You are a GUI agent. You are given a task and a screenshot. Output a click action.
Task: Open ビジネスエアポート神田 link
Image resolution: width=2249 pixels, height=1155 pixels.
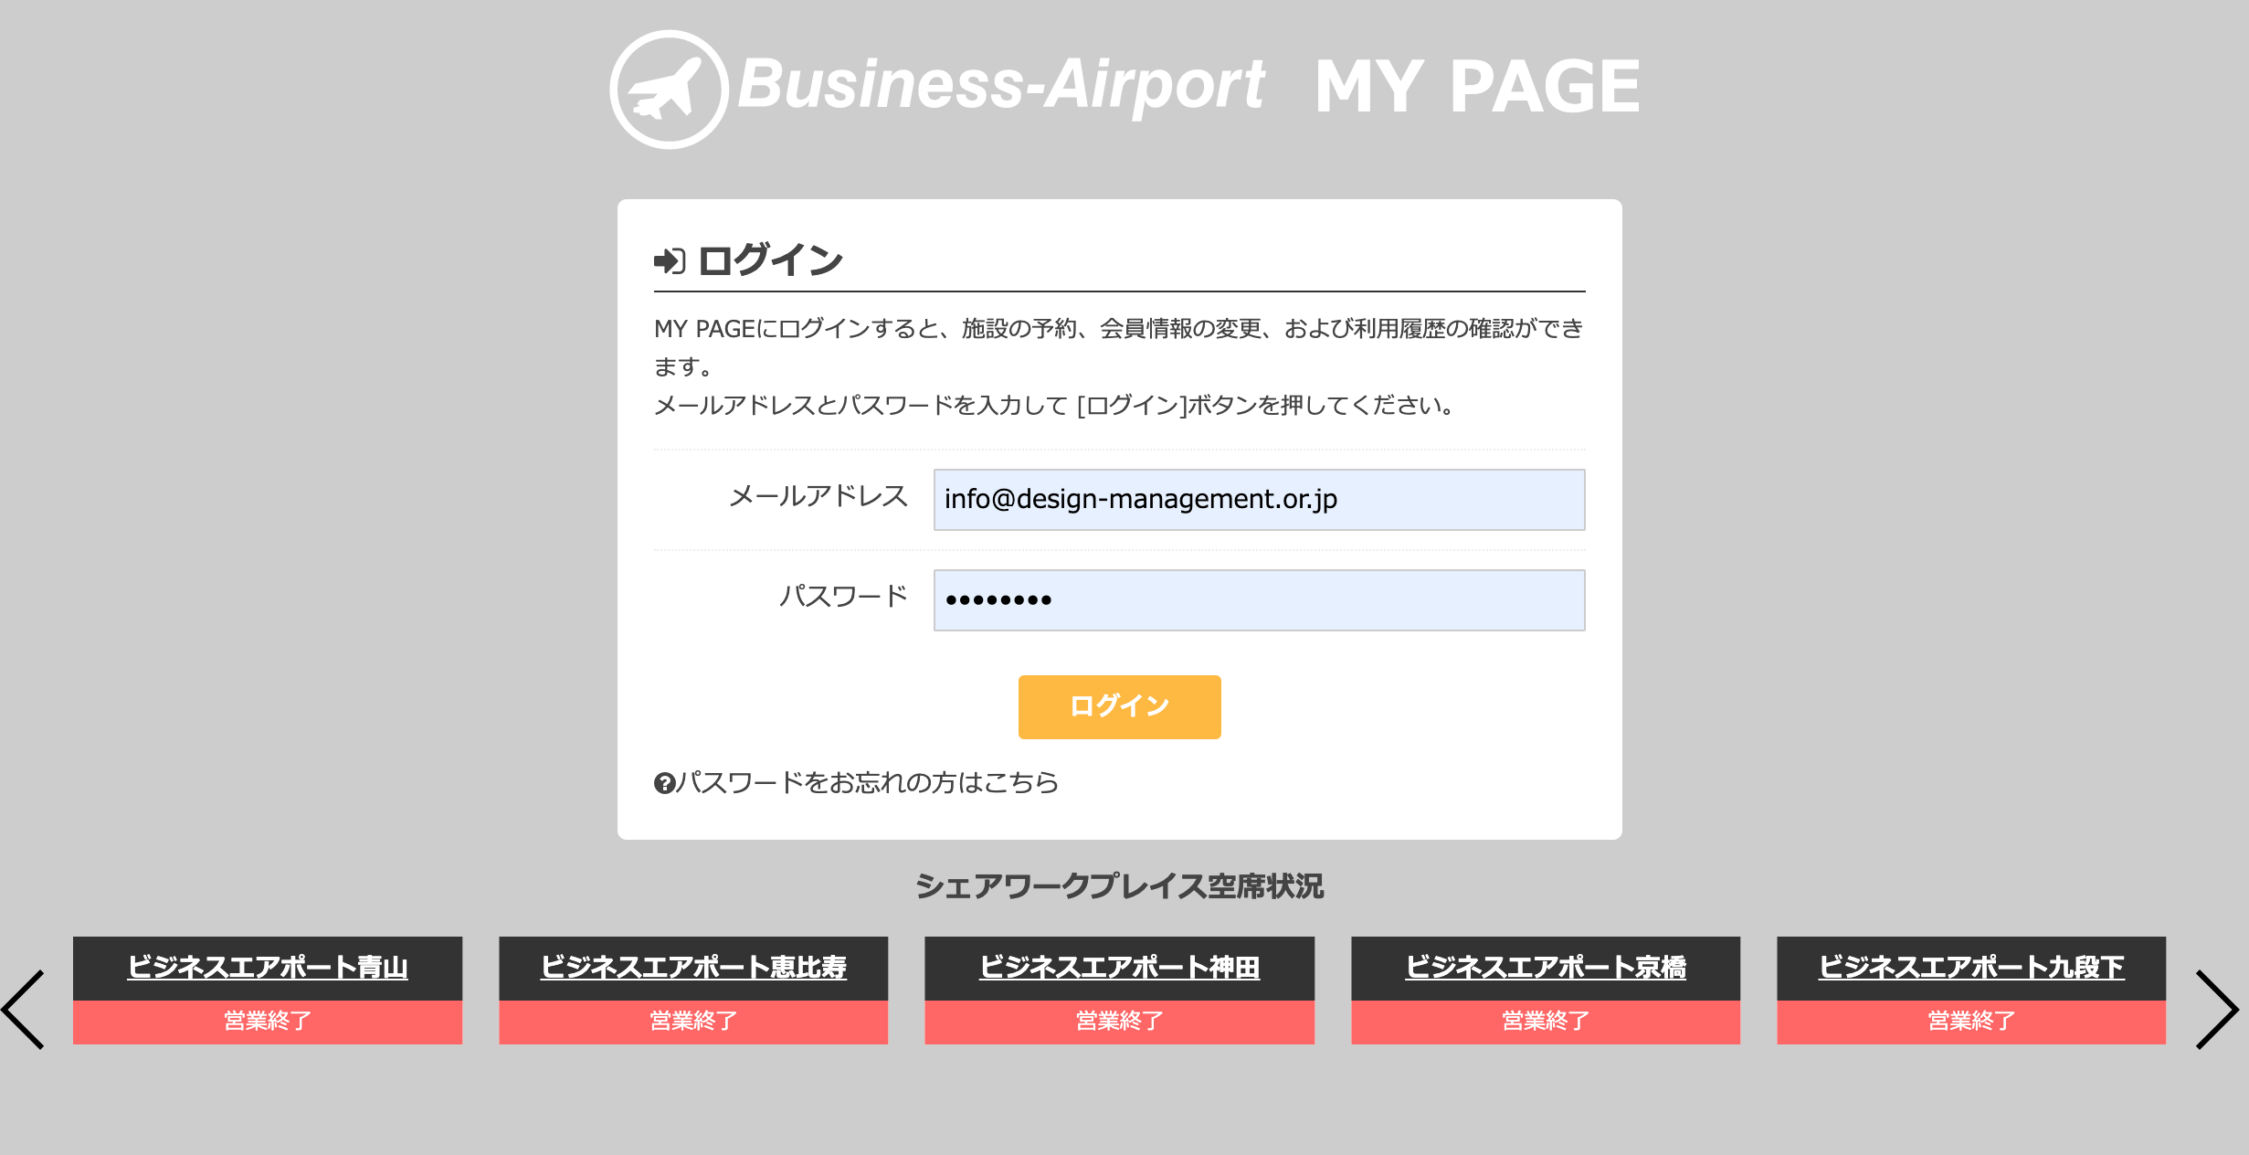1119,967
